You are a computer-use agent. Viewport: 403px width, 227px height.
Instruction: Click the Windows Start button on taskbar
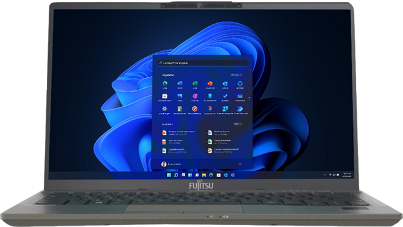(x=169, y=175)
